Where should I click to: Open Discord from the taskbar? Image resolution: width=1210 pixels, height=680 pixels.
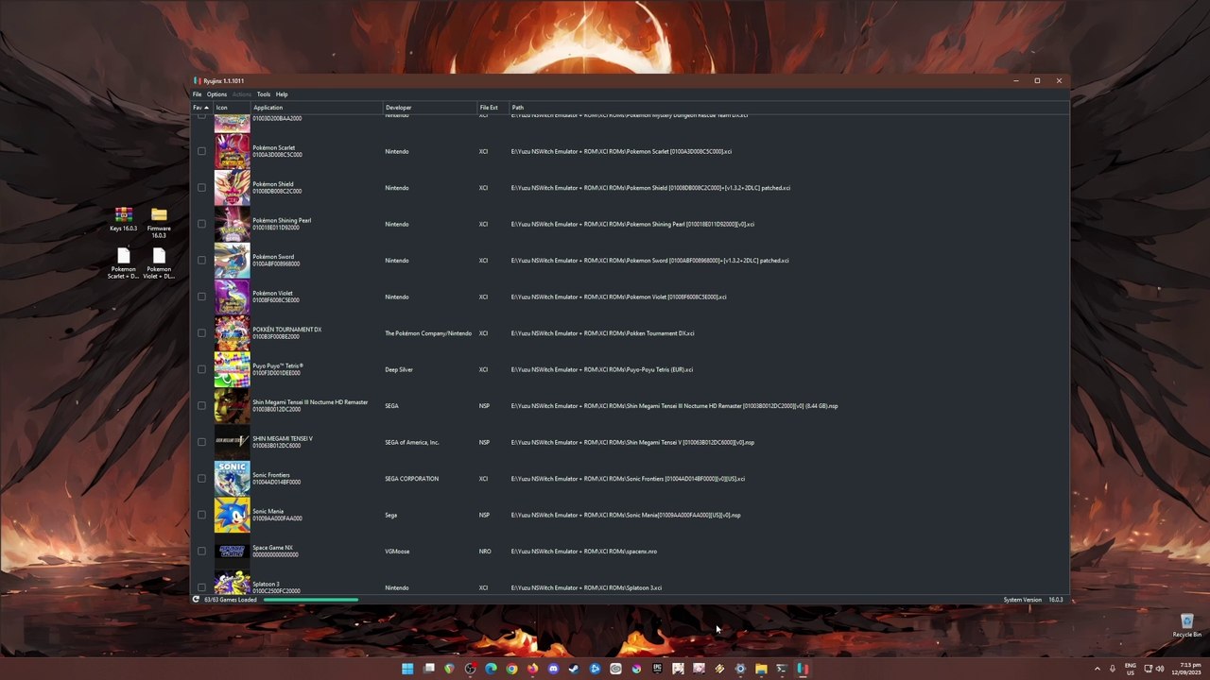pos(553,669)
